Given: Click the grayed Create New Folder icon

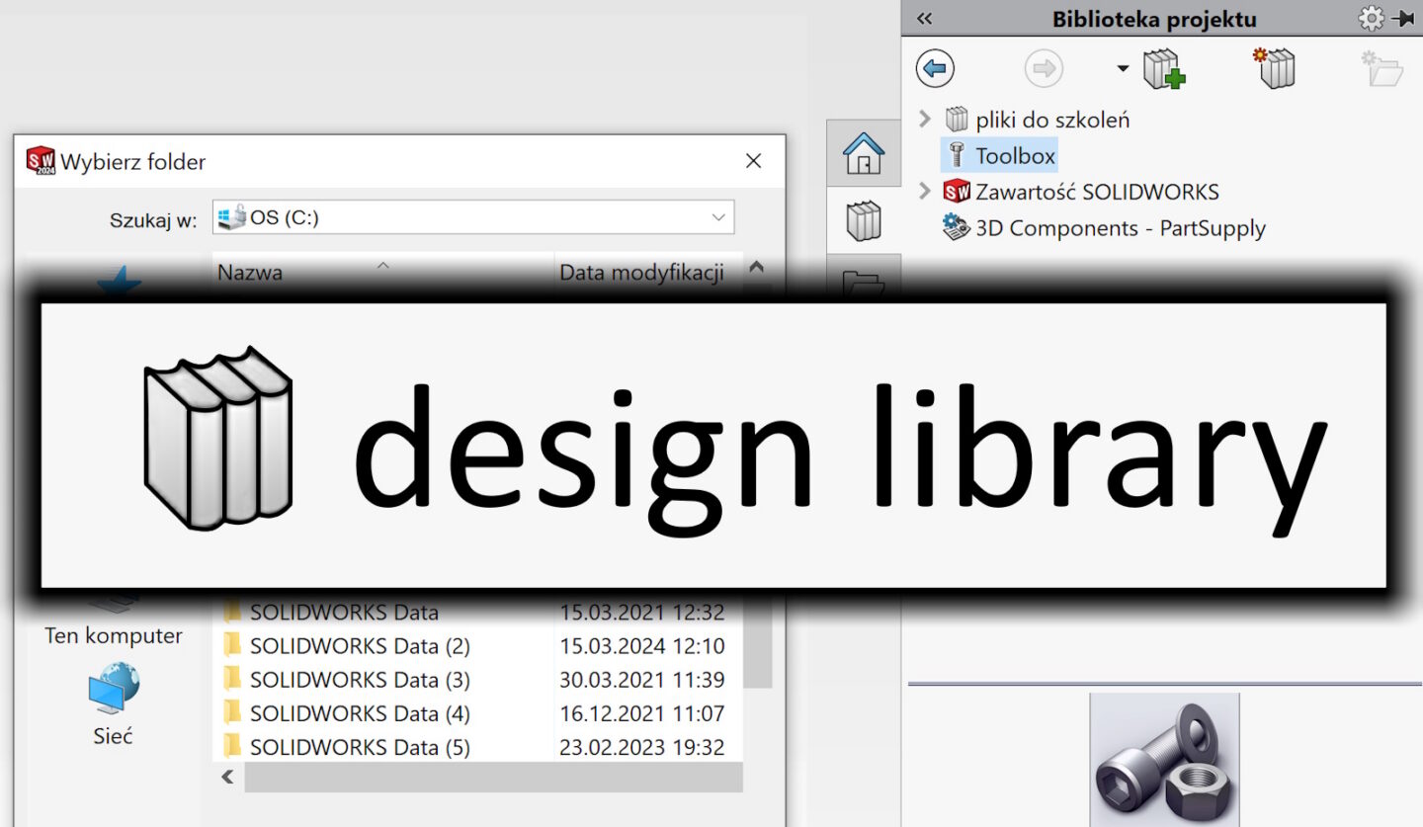Looking at the screenshot, I should click(1381, 69).
